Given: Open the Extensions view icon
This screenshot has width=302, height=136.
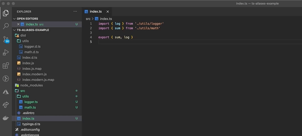Looking at the screenshot, I should (6, 66).
